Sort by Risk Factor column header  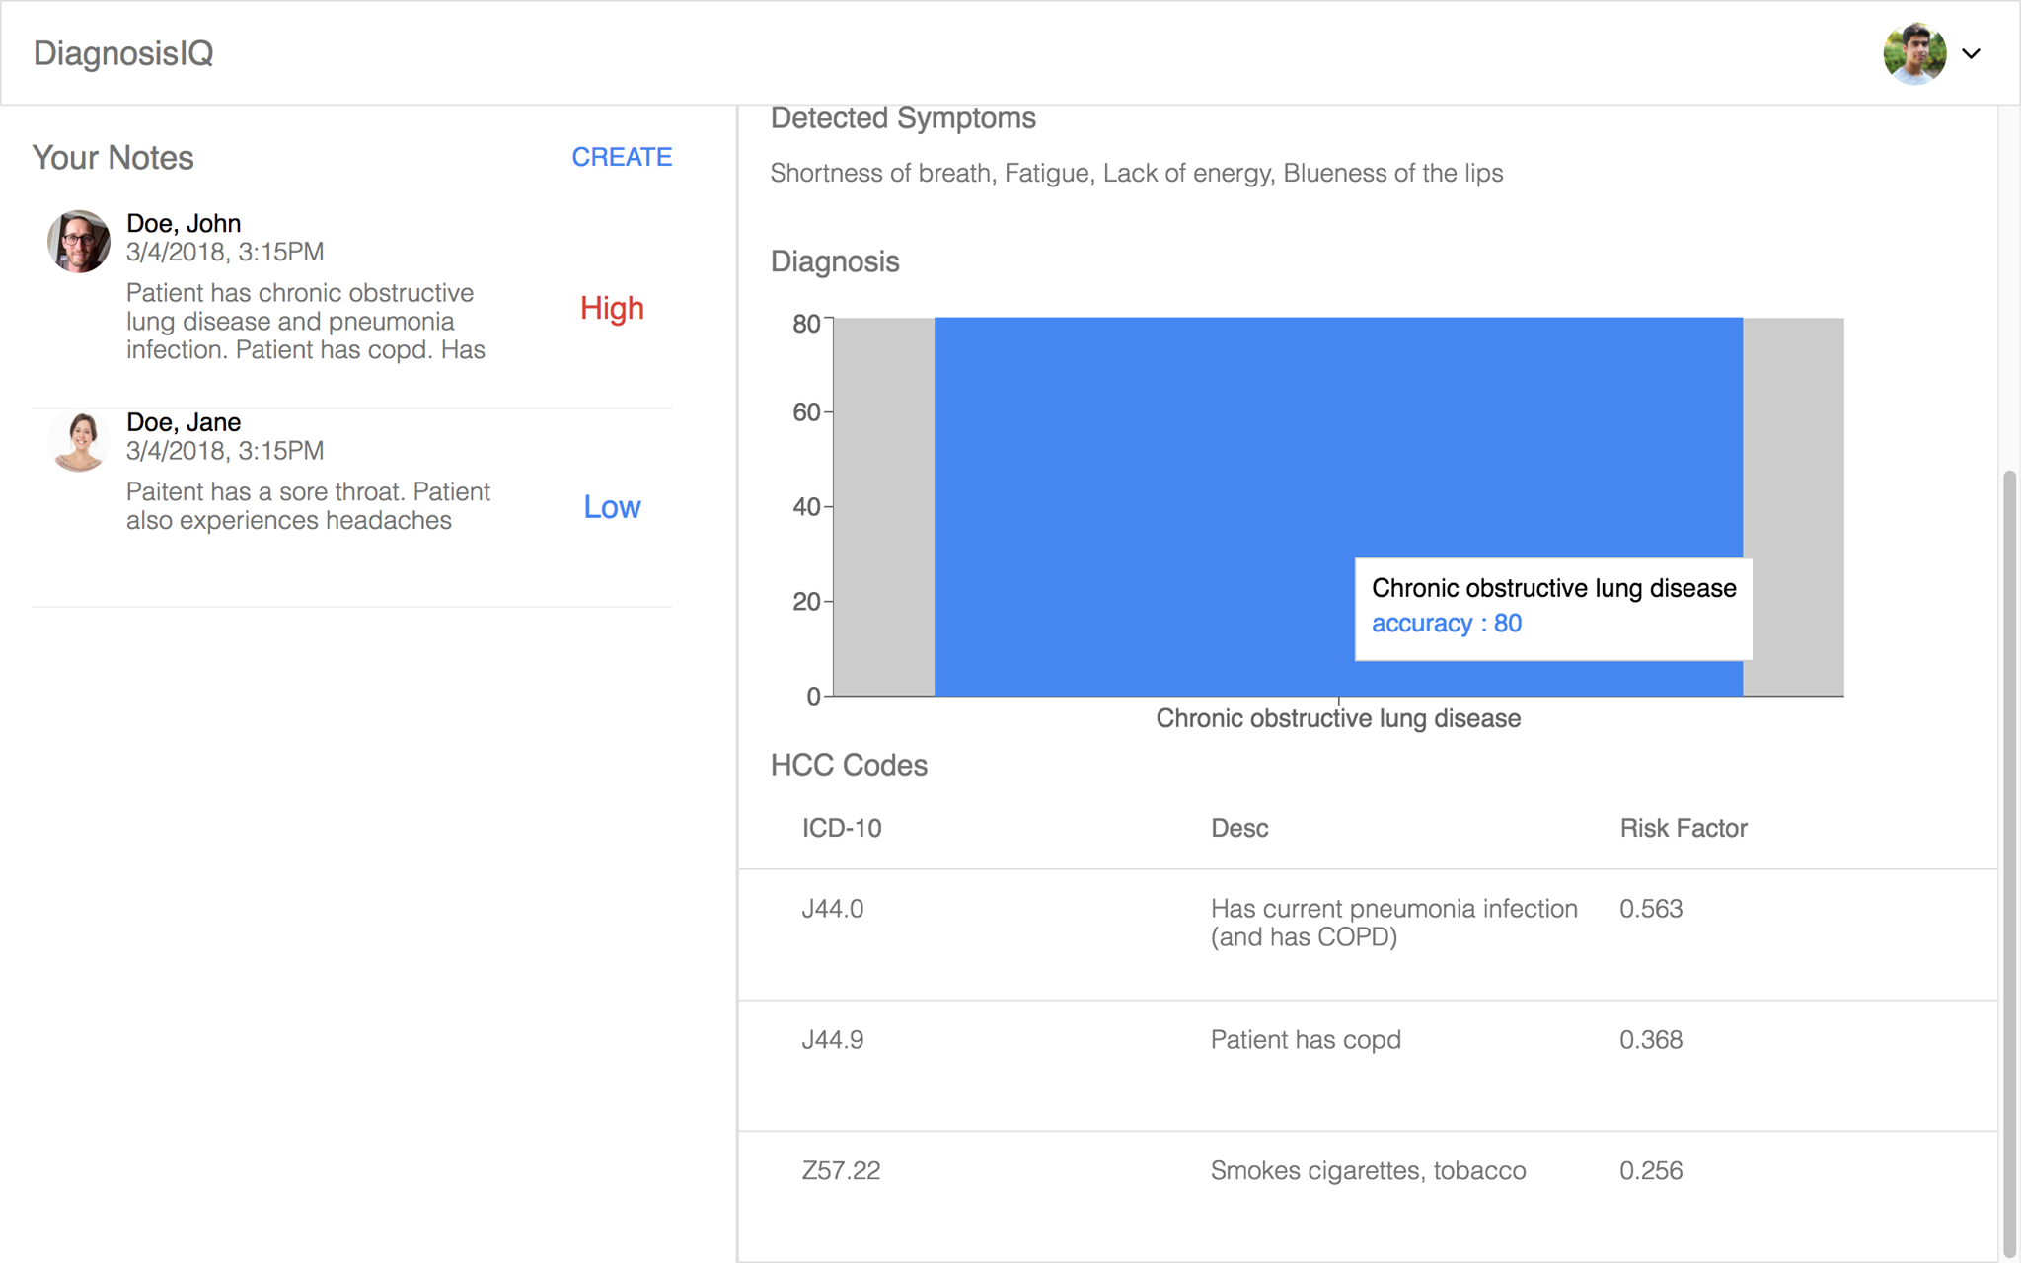(x=1683, y=828)
